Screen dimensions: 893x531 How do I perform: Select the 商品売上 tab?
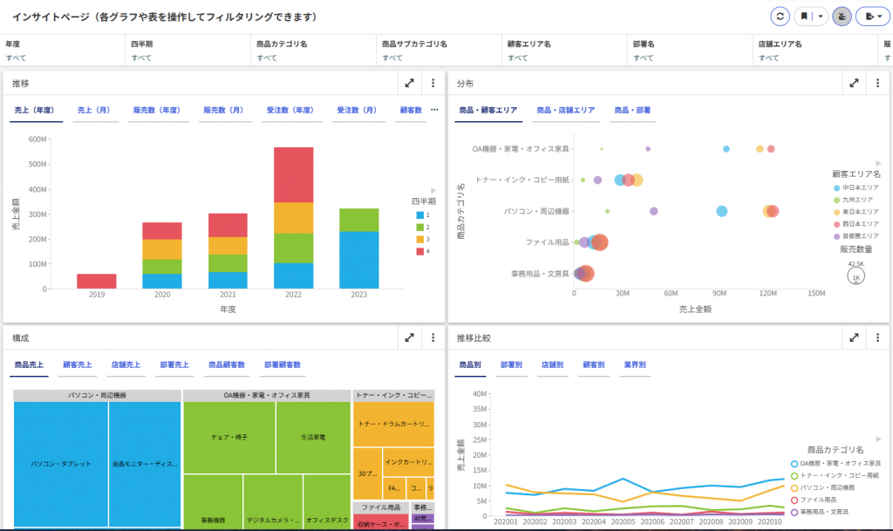(x=29, y=364)
